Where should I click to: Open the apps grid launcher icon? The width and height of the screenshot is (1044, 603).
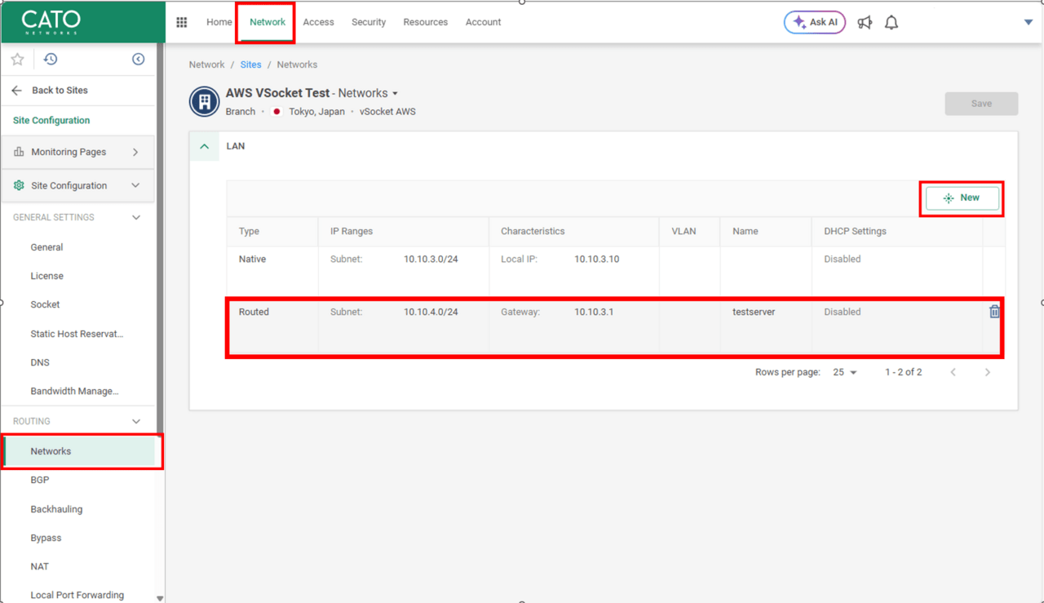point(182,22)
